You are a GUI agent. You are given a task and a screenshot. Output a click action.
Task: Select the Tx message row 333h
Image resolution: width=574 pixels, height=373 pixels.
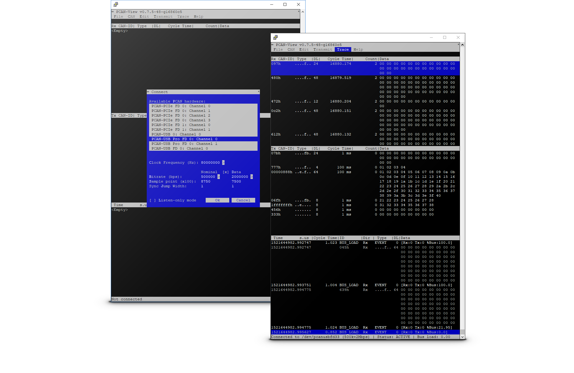[365, 214]
